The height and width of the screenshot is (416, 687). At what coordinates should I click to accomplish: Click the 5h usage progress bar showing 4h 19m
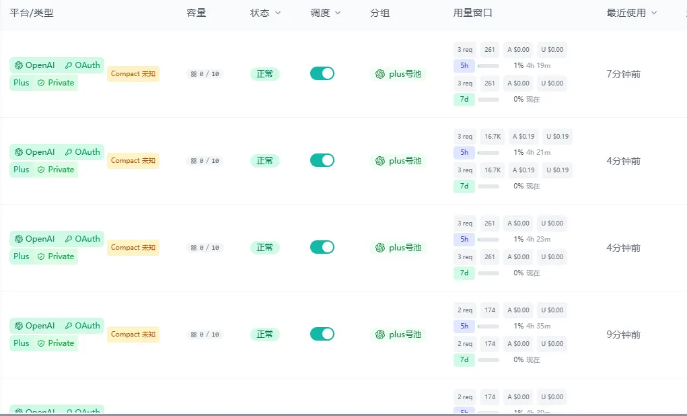489,66
